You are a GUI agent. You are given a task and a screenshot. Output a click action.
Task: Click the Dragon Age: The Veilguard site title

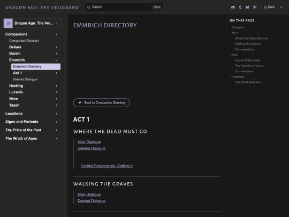point(42,8)
